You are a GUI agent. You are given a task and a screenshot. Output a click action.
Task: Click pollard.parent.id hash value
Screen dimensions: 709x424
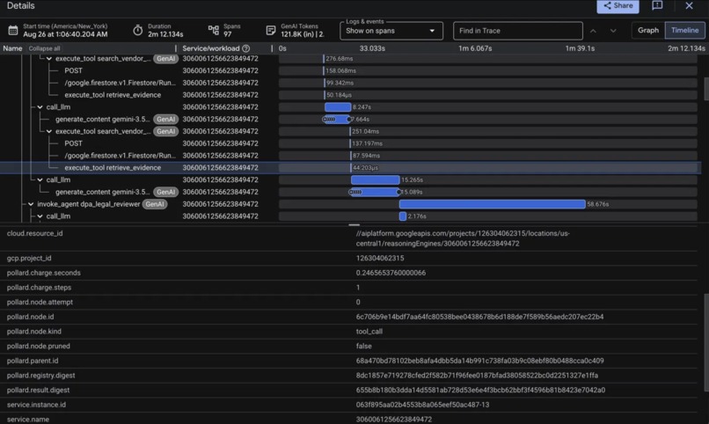[479, 361]
